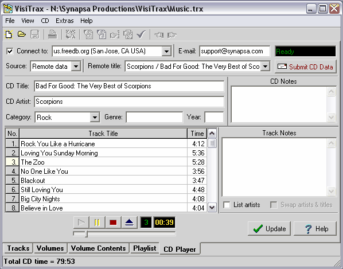Viewport: 343px width, 269px height.
Task: Open the File menu
Action: pyautogui.click(x=10, y=21)
